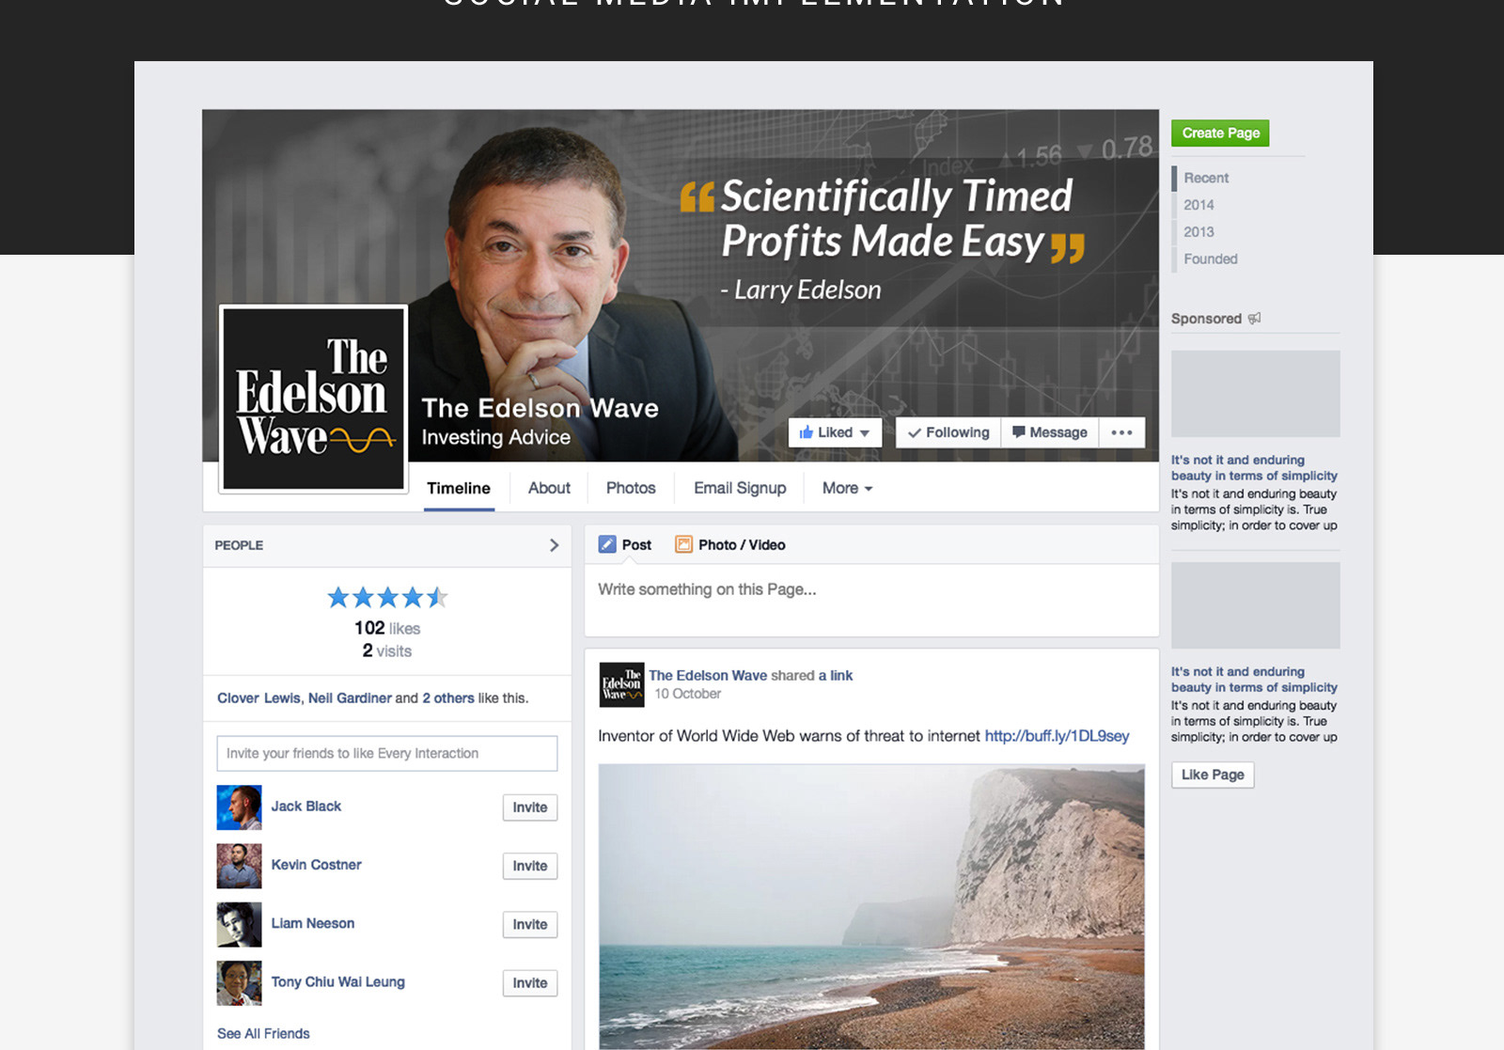Invite Tony Chiu Wai Leung
This screenshot has width=1504, height=1050.
[530, 982]
